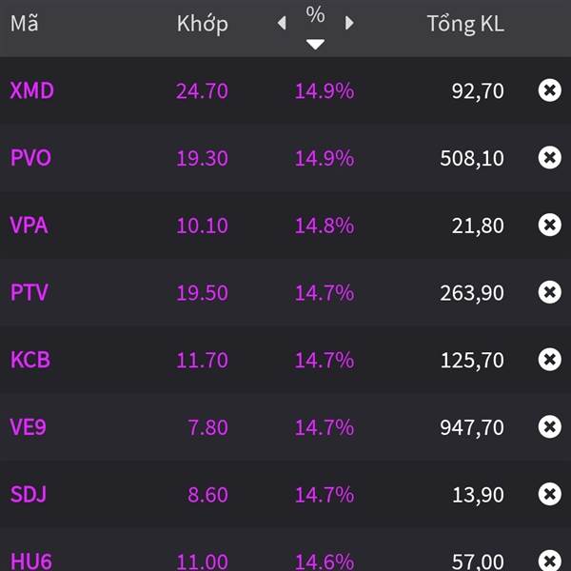
Task: Switch % column to previous metric
Action: pos(282,23)
